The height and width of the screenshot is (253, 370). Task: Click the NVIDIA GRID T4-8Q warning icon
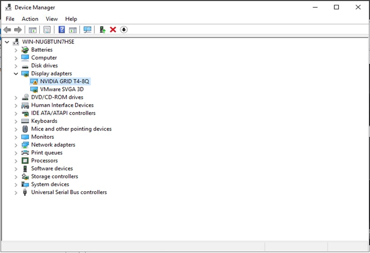[34, 82]
